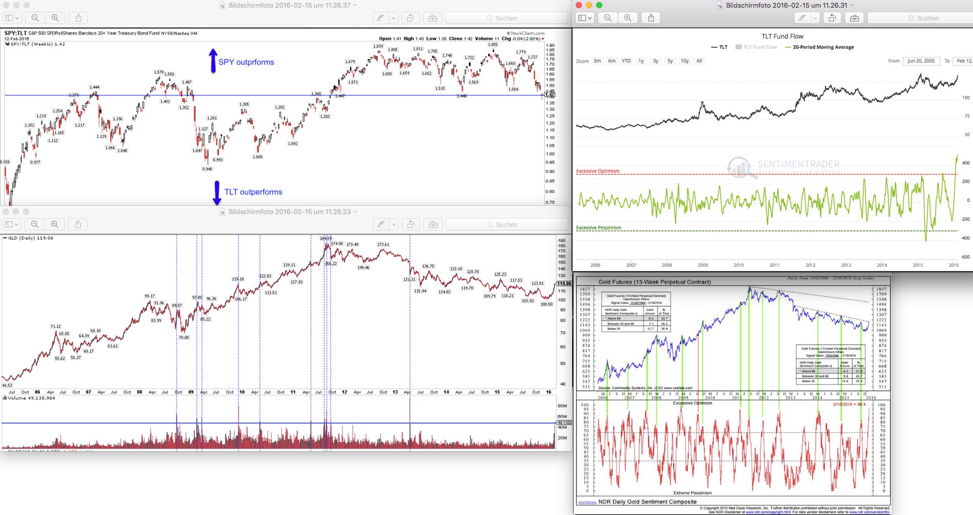Toggle the TLT series in chart legend
The height and width of the screenshot is (515, 973).
click(x=719, y=47)
